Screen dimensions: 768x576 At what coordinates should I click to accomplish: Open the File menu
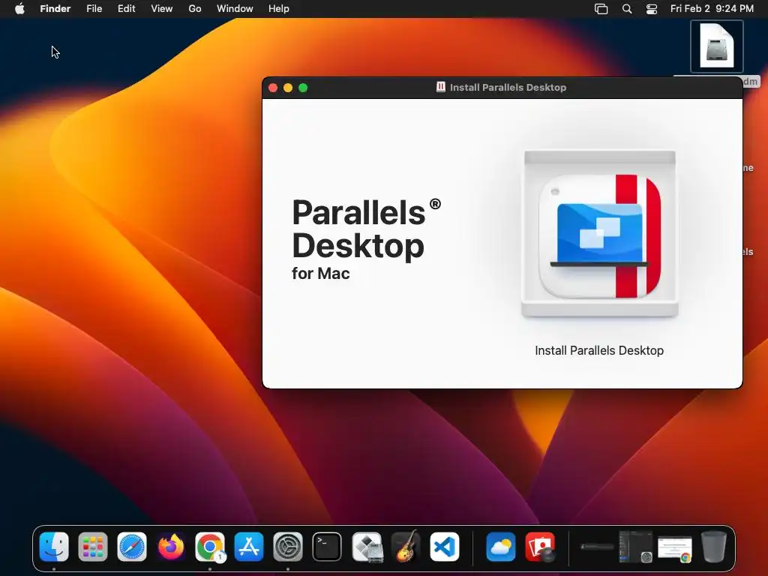[x=94, y=9]
